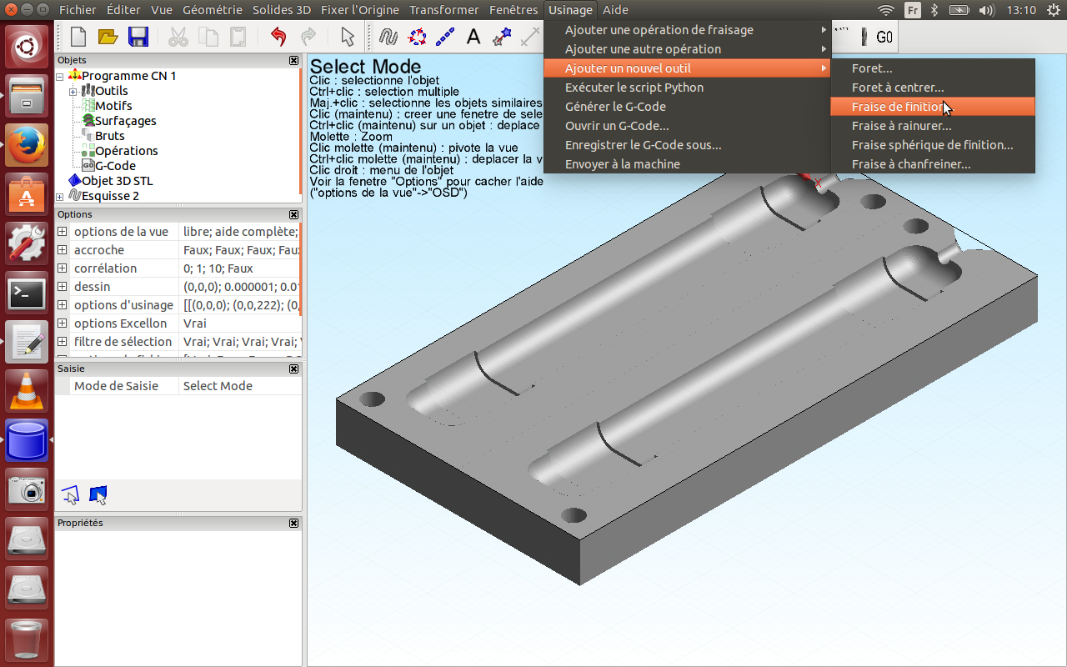1067x667 pixels.
Task: Select the pointer selection tool icon
Action: click(348, 37)
